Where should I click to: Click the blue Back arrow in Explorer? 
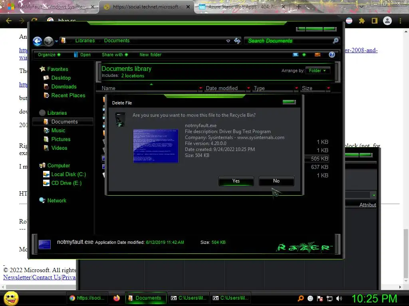37,41
